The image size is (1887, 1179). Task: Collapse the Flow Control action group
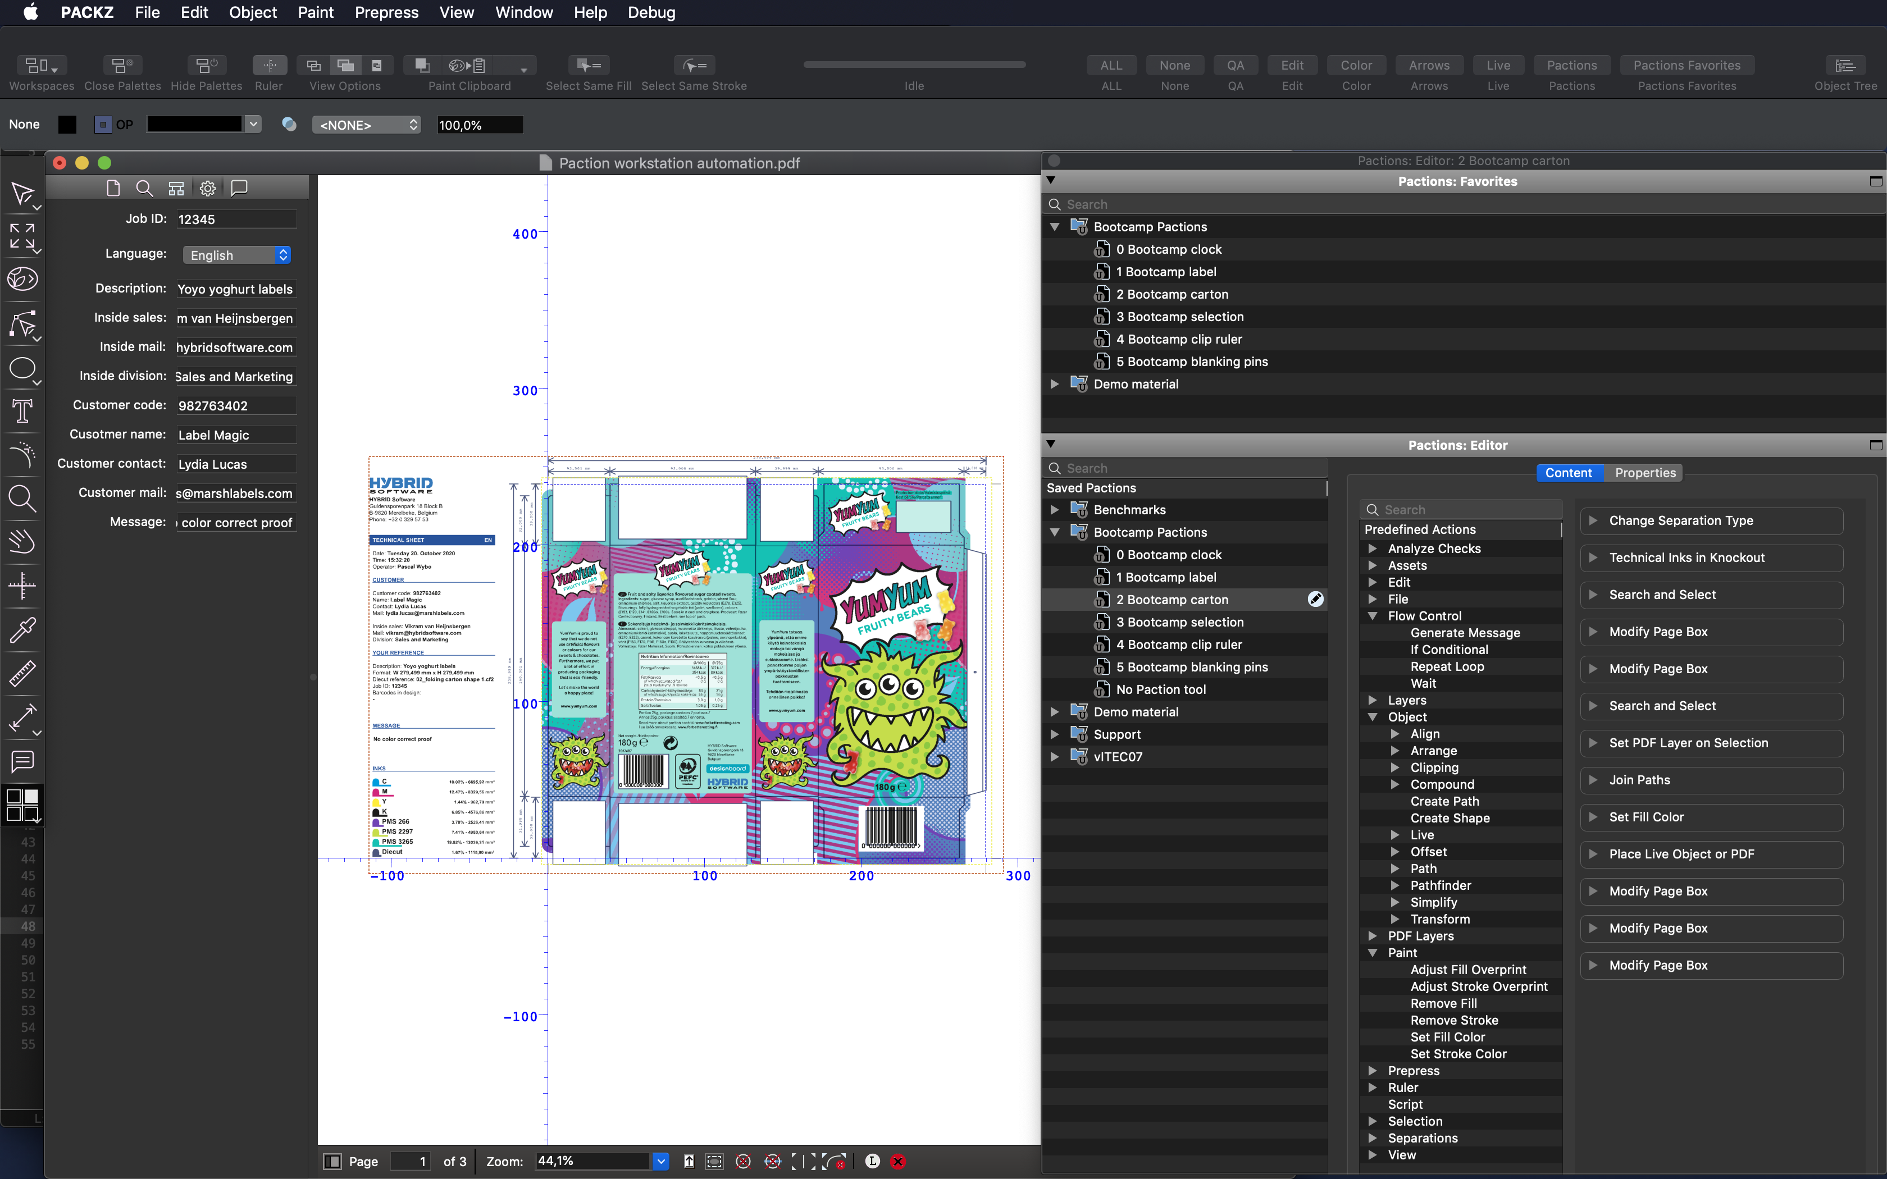tap(1373, 616)
